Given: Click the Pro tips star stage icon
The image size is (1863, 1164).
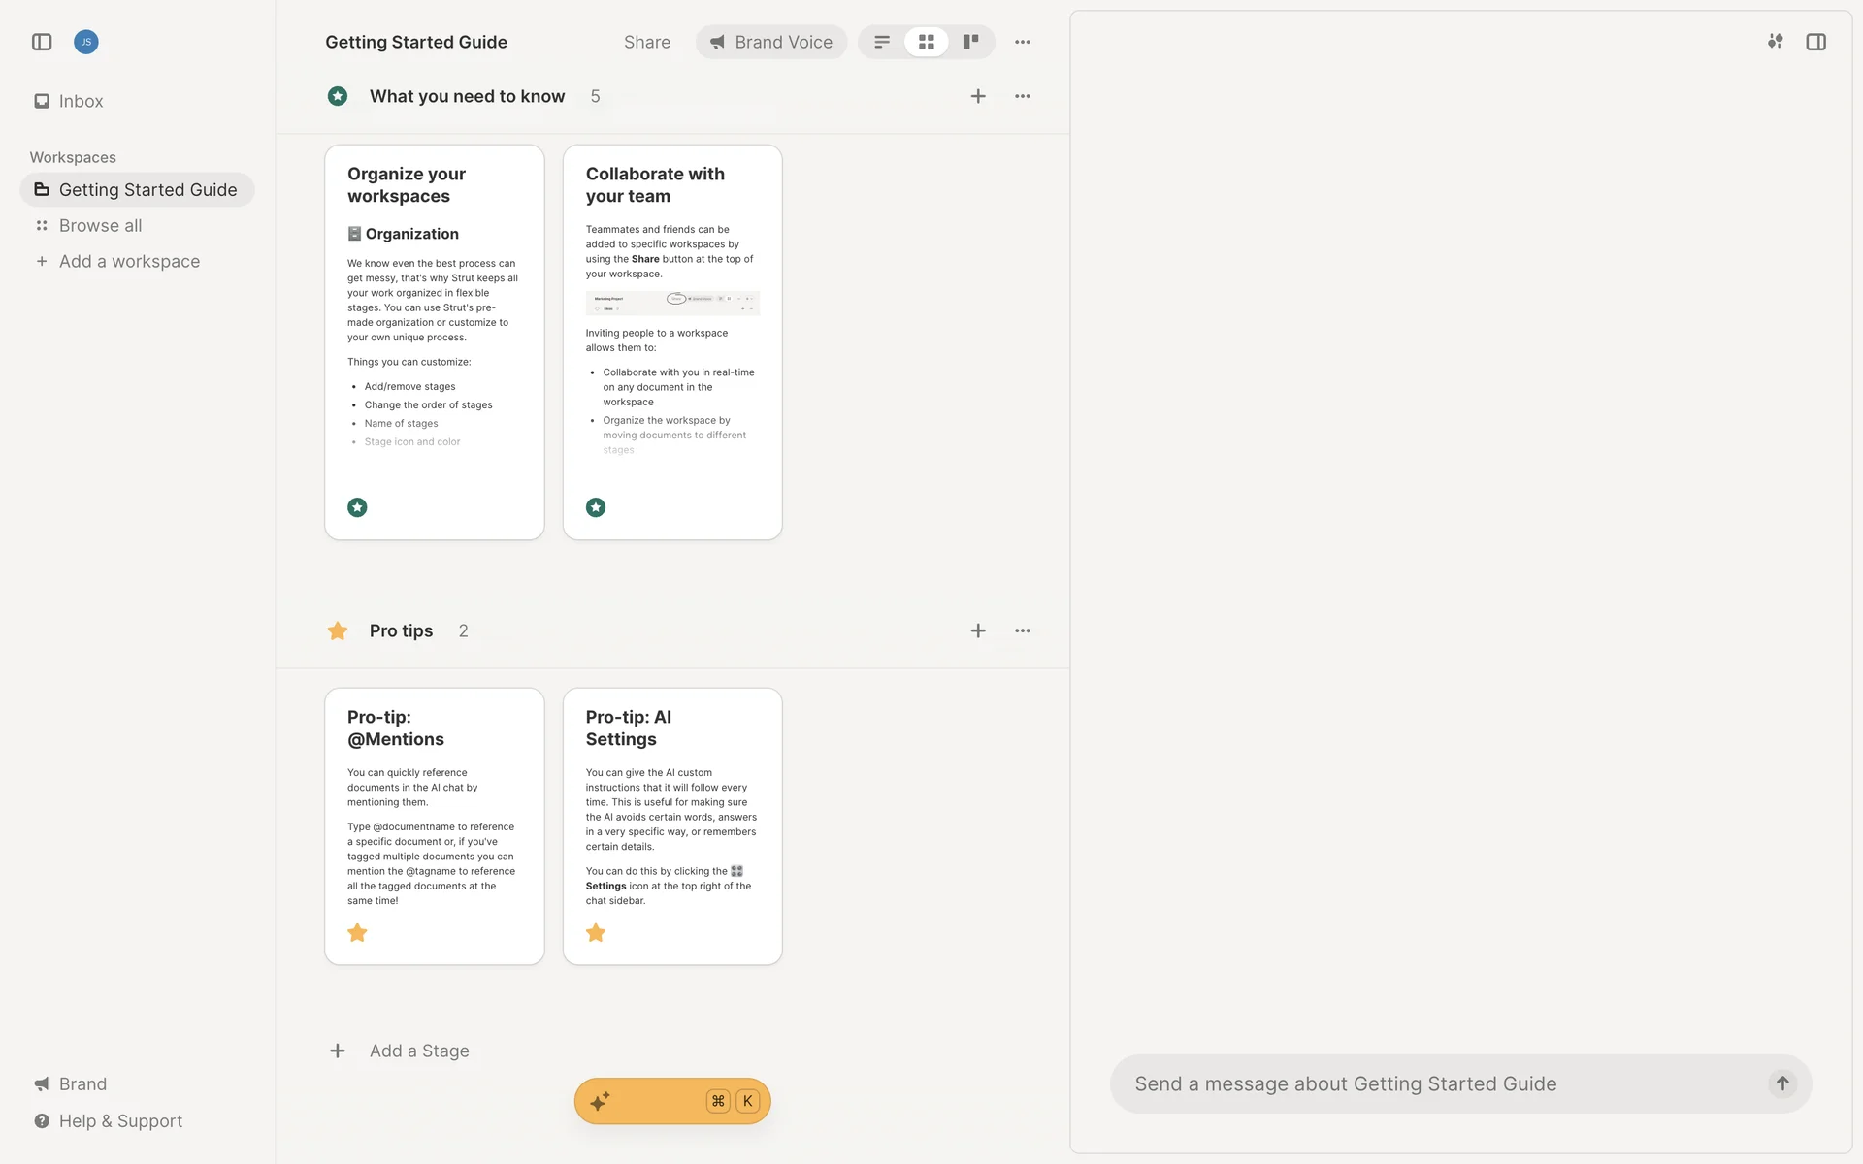Looking at the screenshot, I should 338,630.
